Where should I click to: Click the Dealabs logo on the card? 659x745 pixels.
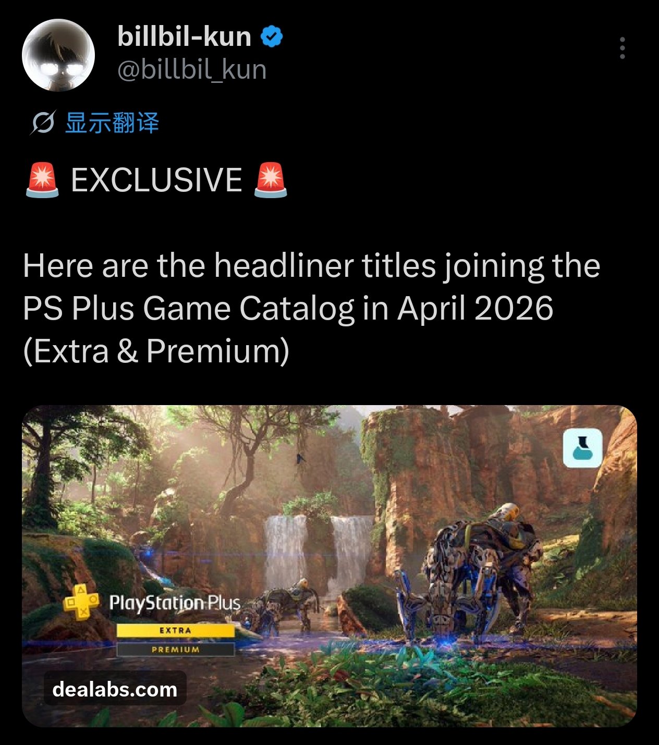tap(582, 448)
